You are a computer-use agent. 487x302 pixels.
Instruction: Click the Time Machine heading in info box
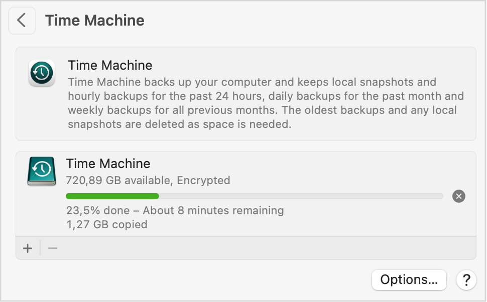click(x=110, y=65)
